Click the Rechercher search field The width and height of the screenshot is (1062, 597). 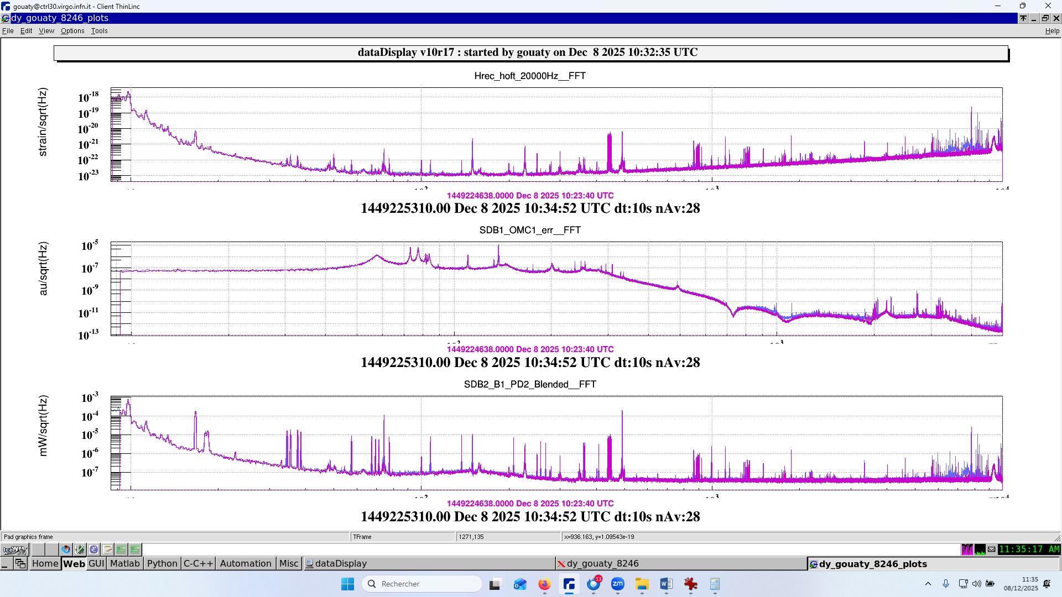pyautogui.click(x=423, y=584)
